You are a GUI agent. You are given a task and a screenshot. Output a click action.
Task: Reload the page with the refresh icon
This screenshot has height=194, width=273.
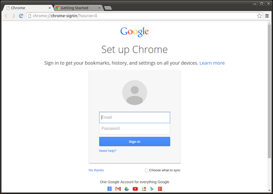coord(21,16)
